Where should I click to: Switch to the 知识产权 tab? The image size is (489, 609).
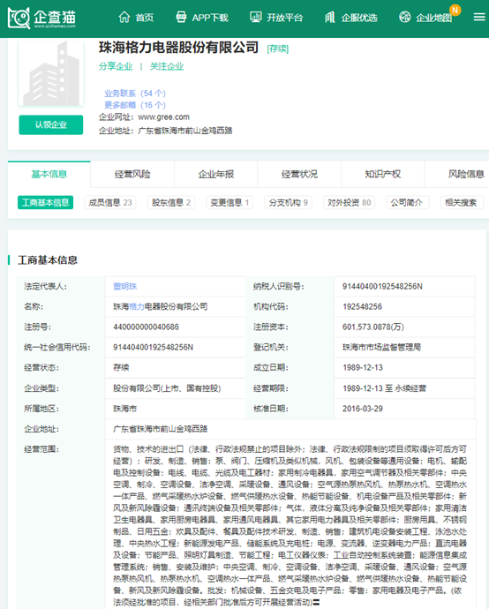point(383,174)
